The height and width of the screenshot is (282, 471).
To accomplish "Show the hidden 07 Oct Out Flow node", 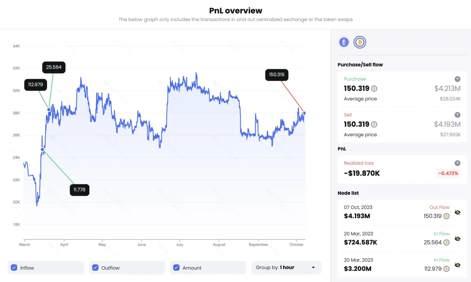I will tap(458, 212).
